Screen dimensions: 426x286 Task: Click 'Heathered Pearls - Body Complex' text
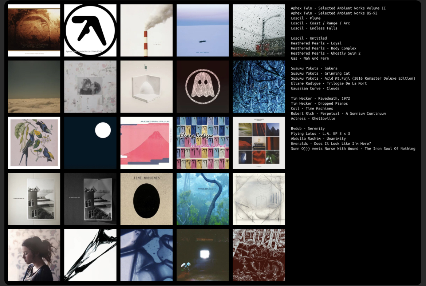(x=324, y=48)
